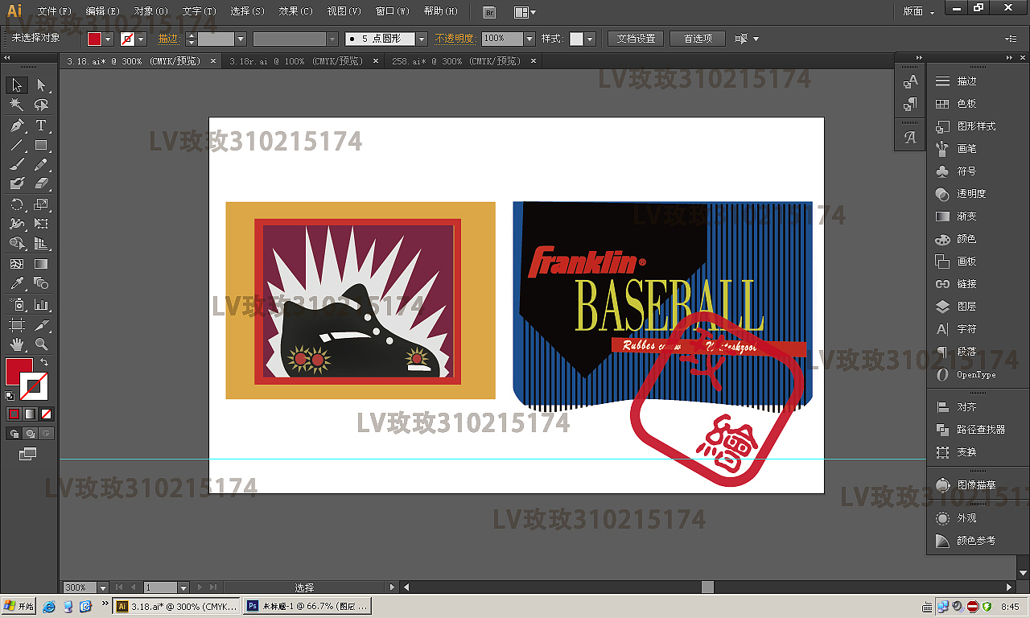Select the Perspective Grid tool
This screenshot has height=618, width=1030.
pos(41,243)
